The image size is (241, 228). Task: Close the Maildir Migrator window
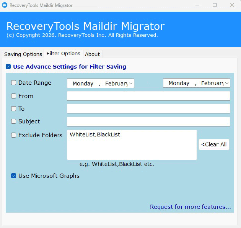point(232,5)
